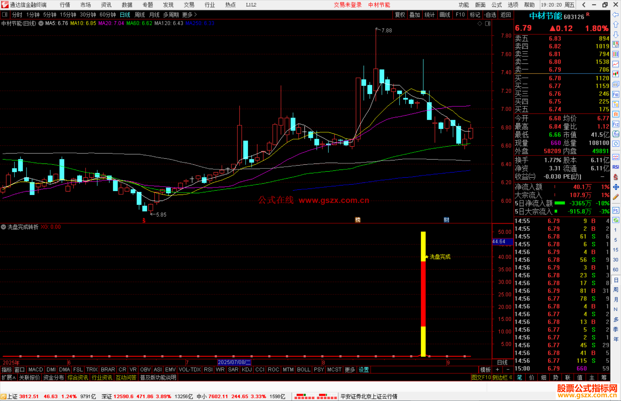Expand the 扩展 panel at bottom left
The width and height of the screenshot is (621, 401).
(9, 377)
